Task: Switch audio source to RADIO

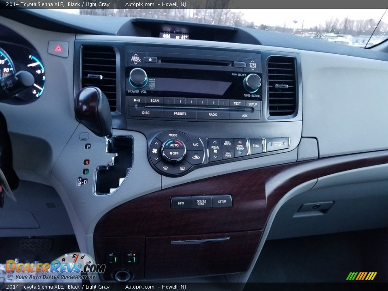Action: [x=213, y=114]
